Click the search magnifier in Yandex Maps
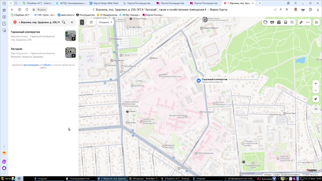Screen dimensions: 322x181 click(x=64, y=22)
